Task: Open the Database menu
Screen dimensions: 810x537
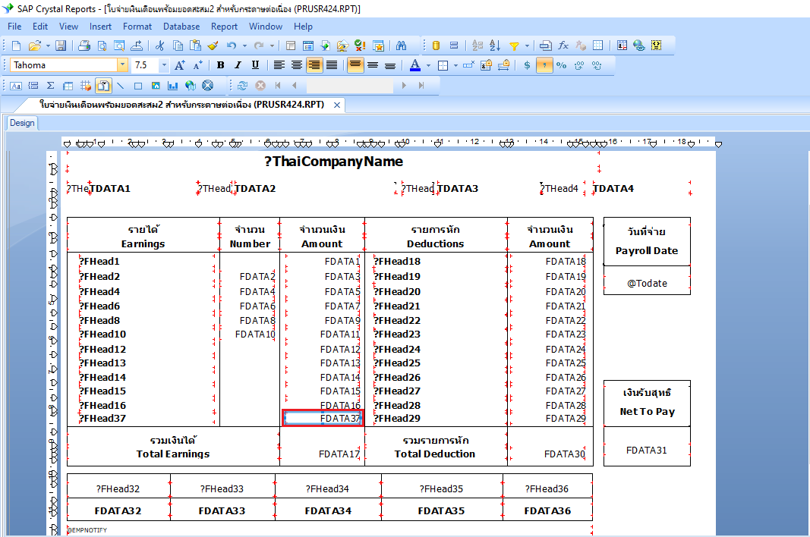Action: click(x=181, y=27)
